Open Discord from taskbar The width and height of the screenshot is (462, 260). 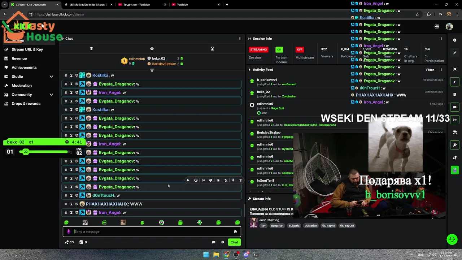[x=246, y=255]
